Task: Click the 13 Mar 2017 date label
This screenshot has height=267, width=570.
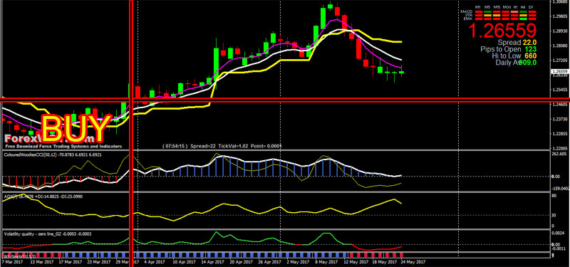Action: click(42, 261)
